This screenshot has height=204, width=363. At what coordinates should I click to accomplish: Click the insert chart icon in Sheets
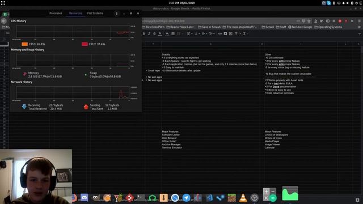tap(231, 34)
